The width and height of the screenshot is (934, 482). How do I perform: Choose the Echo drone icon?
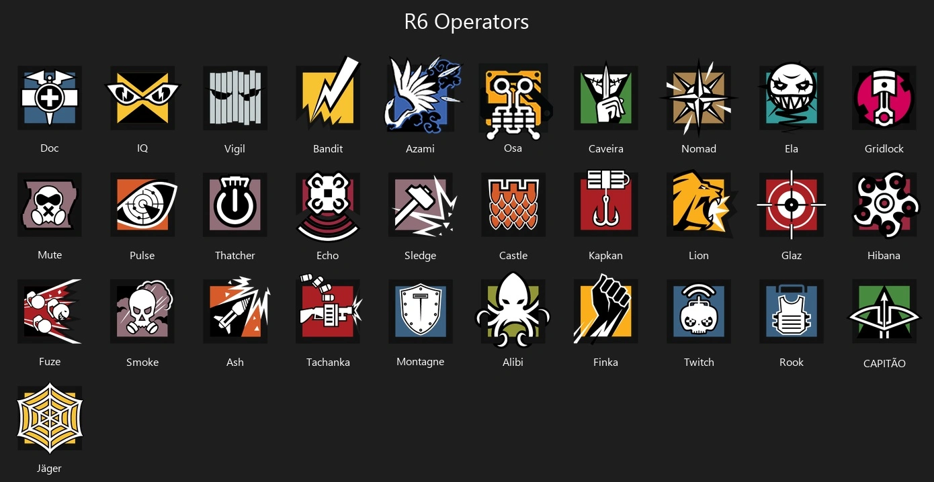[x=328, y=205]
